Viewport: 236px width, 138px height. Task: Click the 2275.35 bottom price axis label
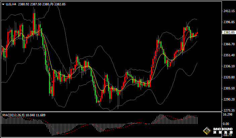(x=229, y=110)
